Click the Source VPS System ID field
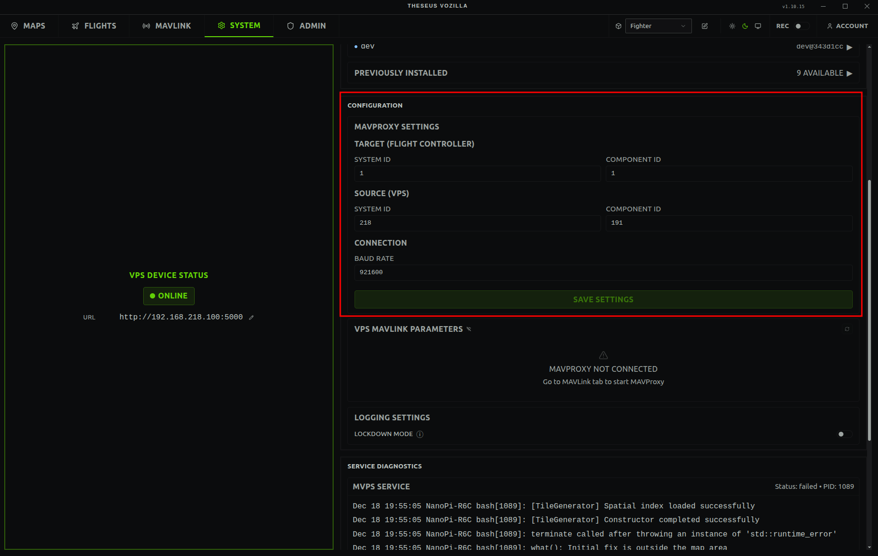 (477, 223)
